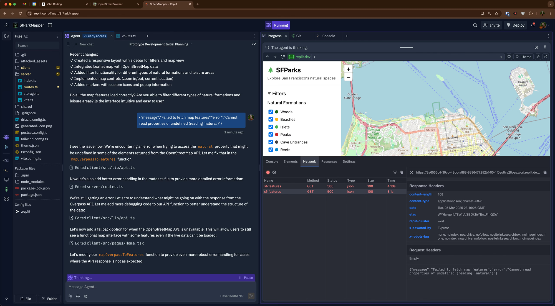The height and width of the screenshot is (306, 555).
Task: Pause the agent thinking
Action: coord(246,278)
